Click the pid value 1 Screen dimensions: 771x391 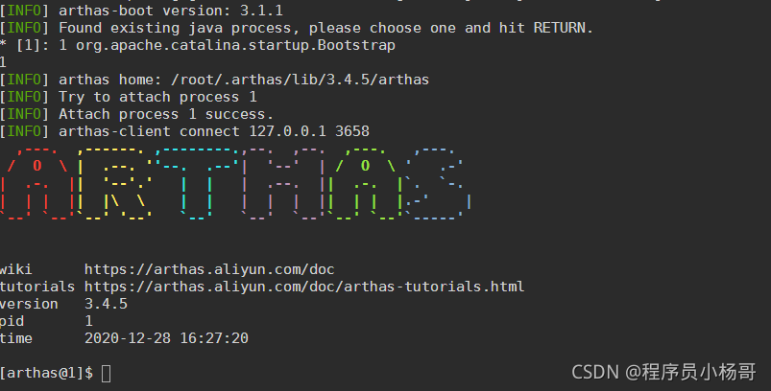coord(88,321)
